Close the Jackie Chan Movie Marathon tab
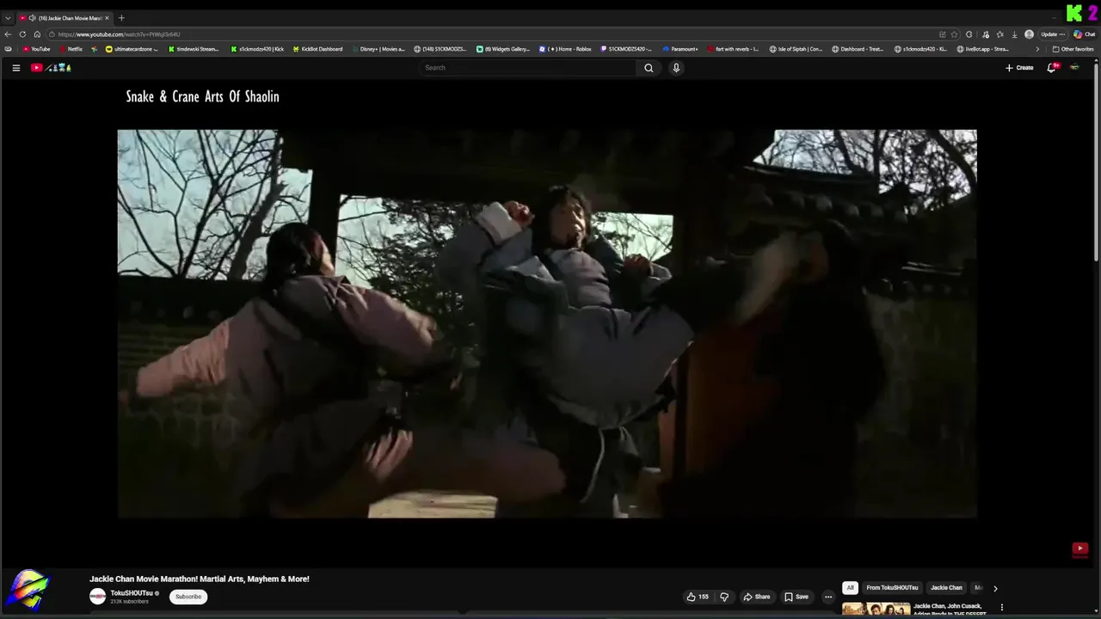This screenshot has height=619, width=1101. (107, 18)
